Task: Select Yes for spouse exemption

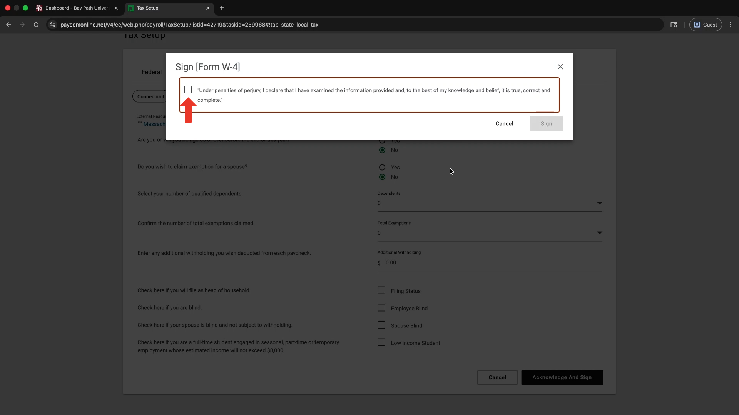Action: [382, 168]
